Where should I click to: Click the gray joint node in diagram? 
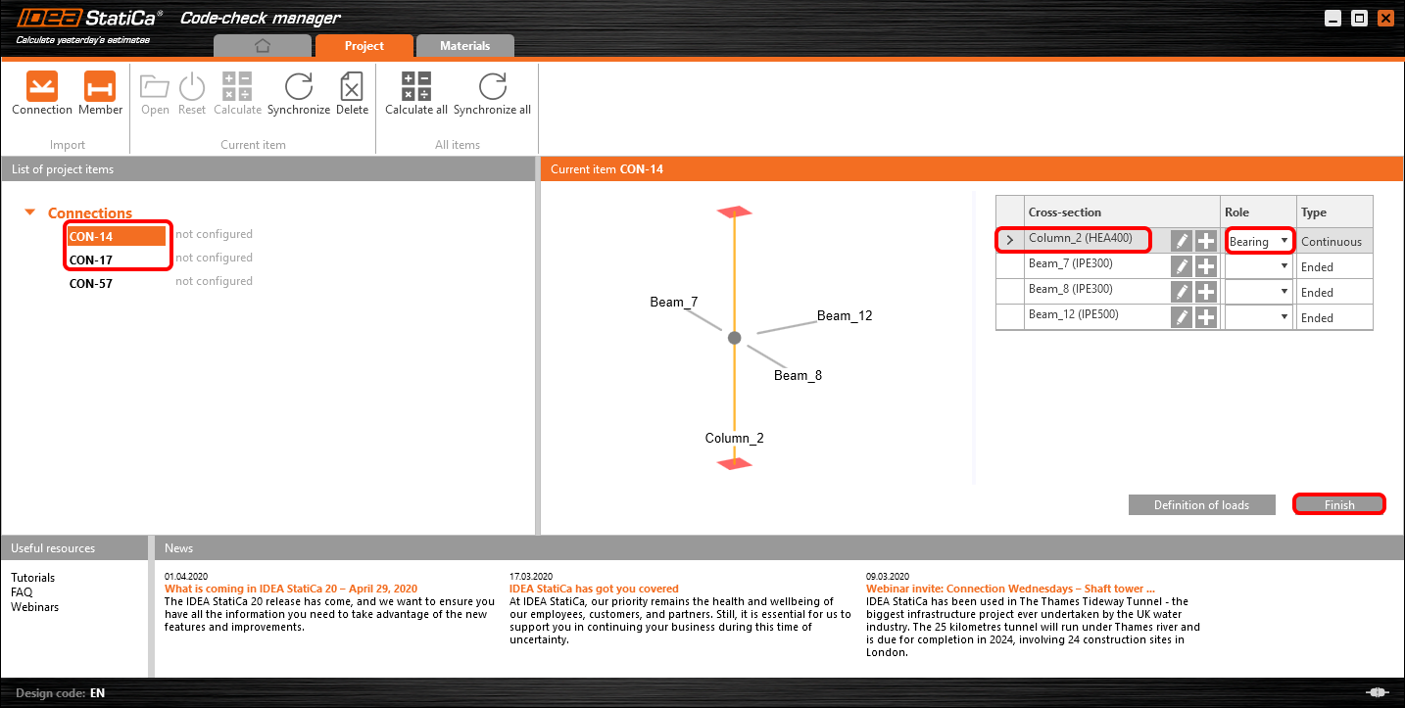(735, 338)
